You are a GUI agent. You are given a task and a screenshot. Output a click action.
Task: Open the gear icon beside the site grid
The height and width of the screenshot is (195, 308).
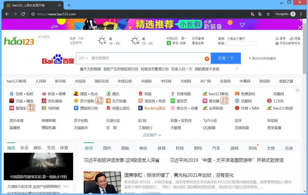297,90
